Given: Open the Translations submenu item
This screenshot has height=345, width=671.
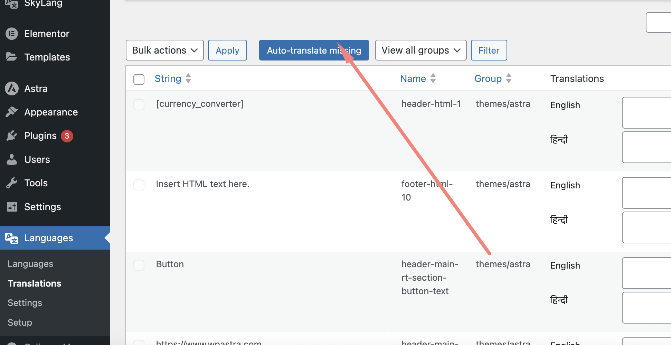Looking at the screenshot, I should 35,283.
